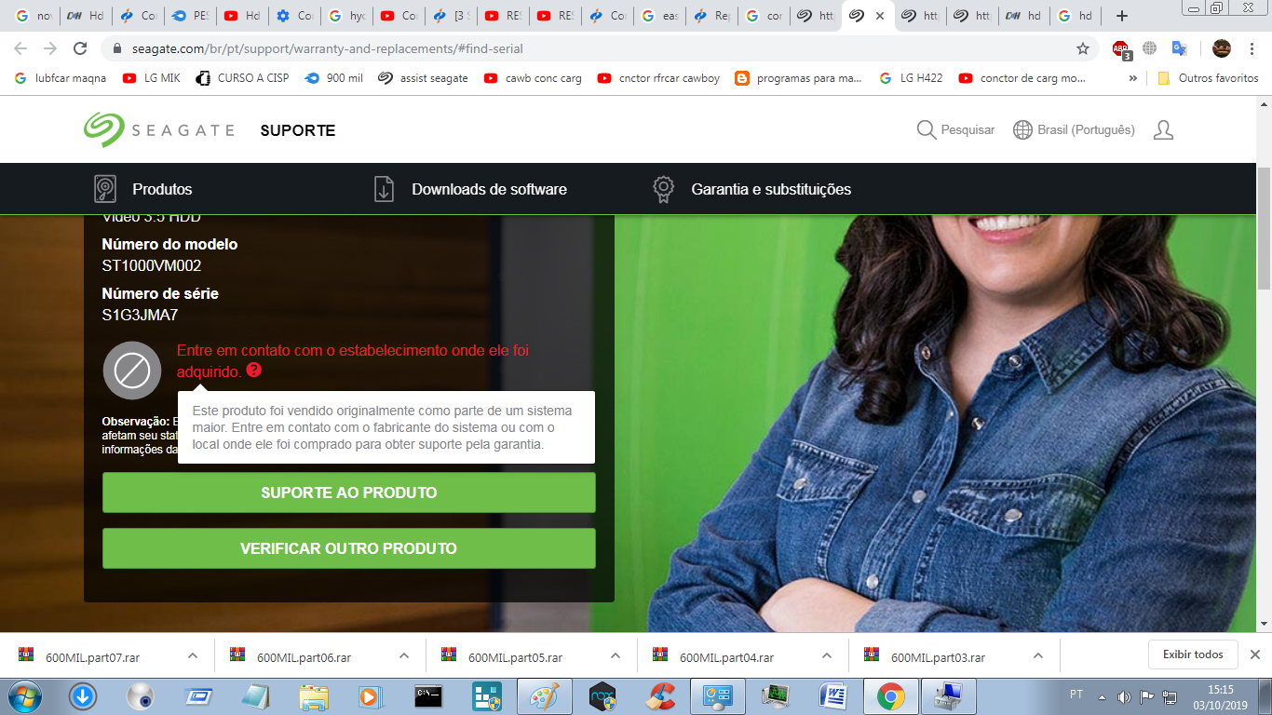Show more bookmarks with the chevron
The width and height of the screenshot is (1272, 715).
1132,78
